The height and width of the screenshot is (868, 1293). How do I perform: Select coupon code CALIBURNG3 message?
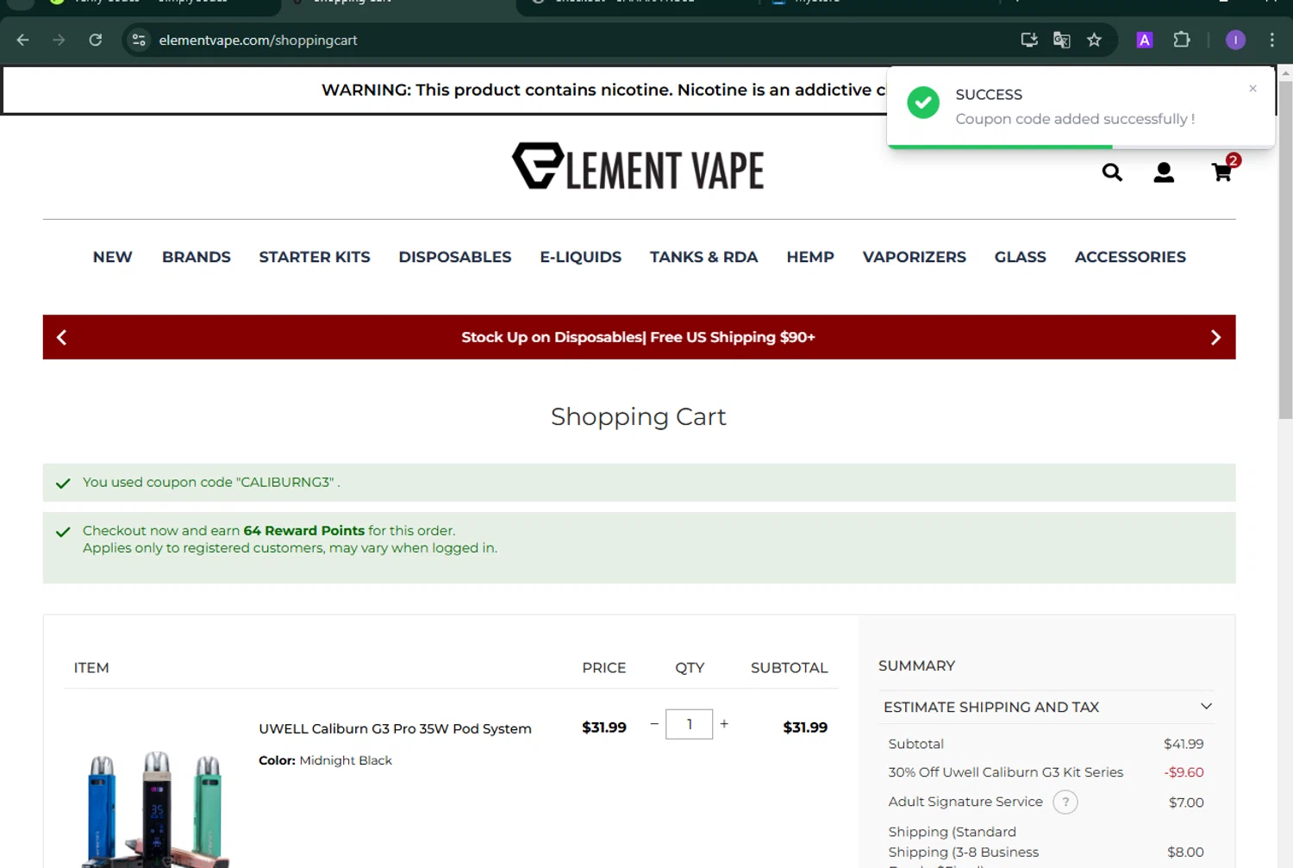click(211, 483)
